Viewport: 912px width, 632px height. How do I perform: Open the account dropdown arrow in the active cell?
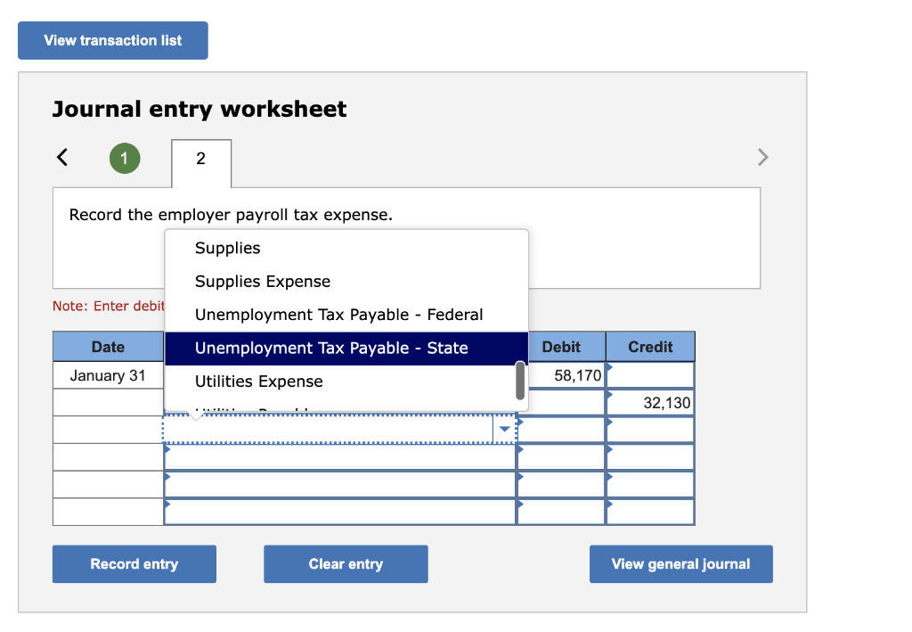pyautogui.click(x=504, y=429)
